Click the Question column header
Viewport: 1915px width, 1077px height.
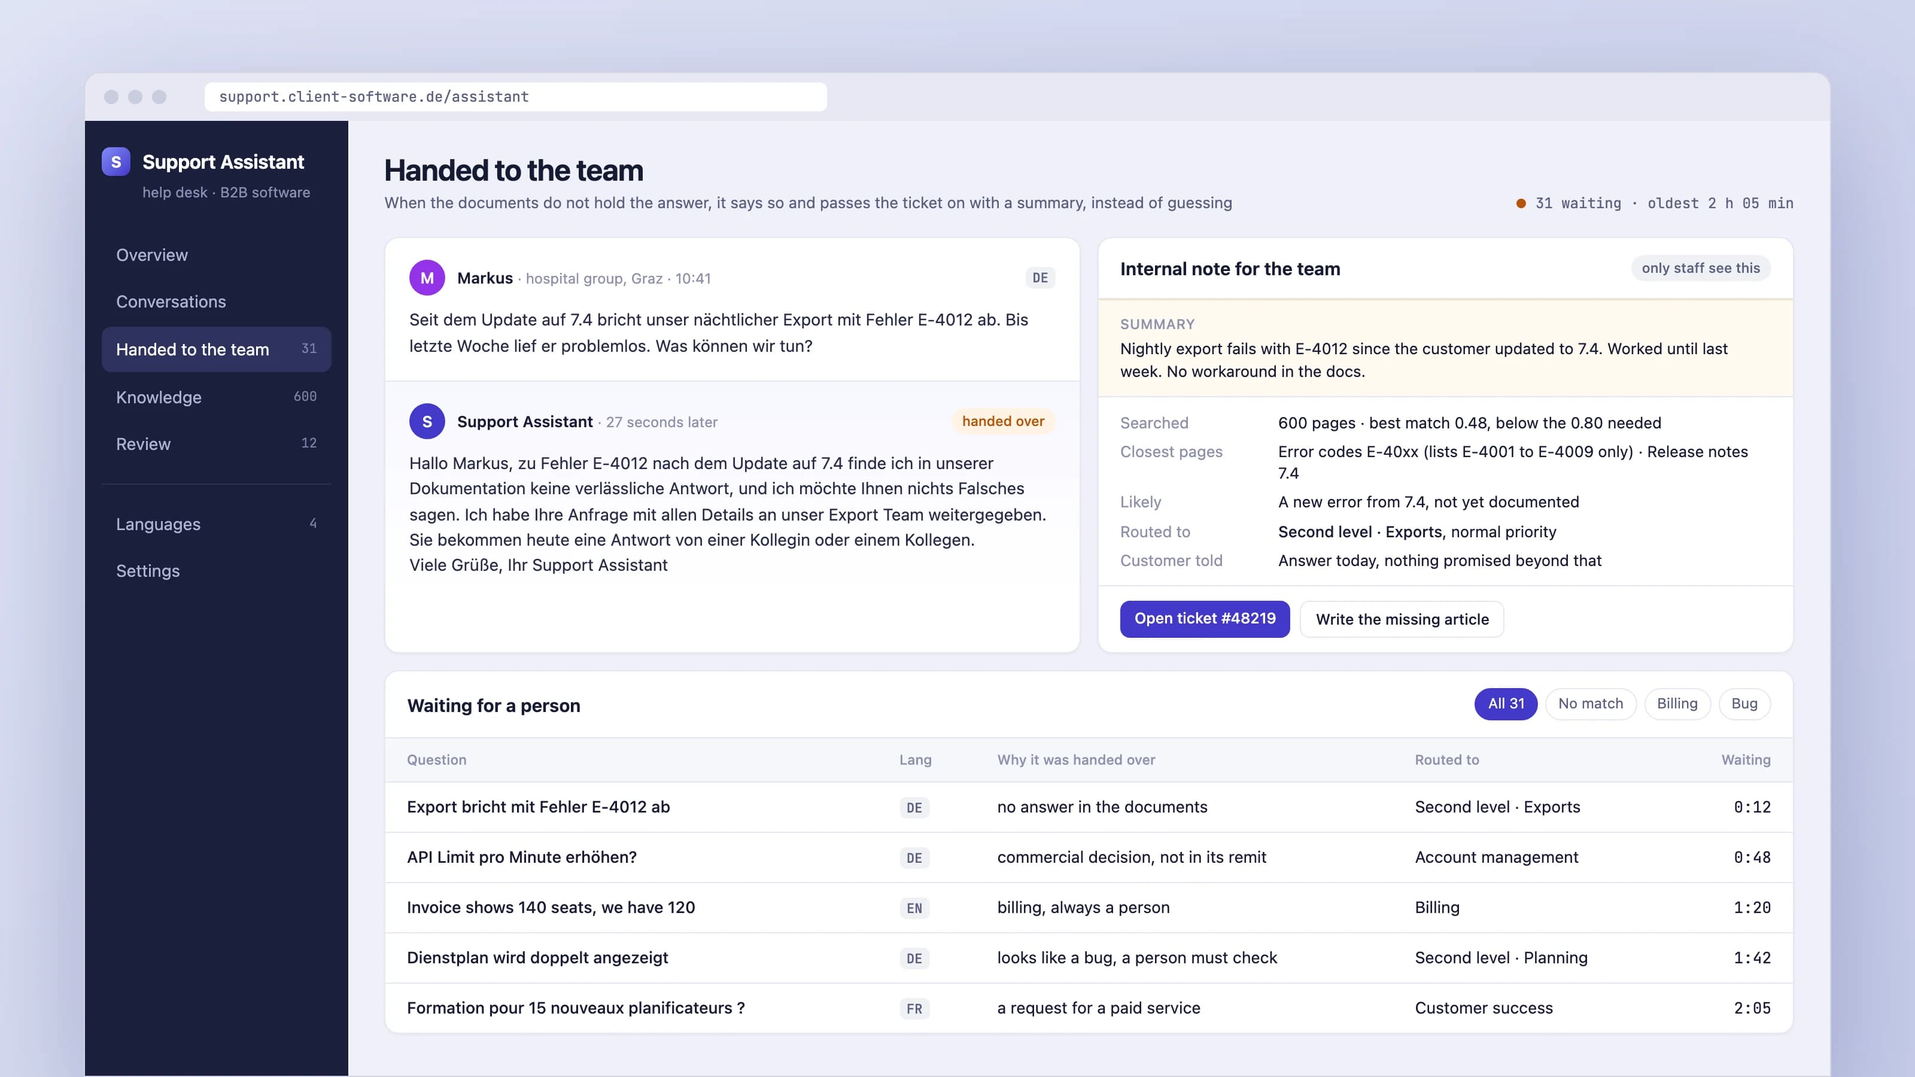pos(436,760)
